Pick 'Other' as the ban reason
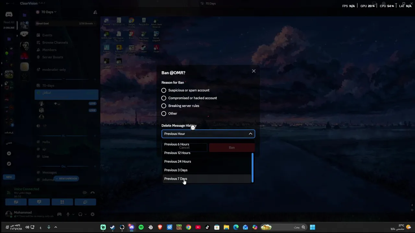This screenshot has width=415, height=233. (x=170, y=114)
